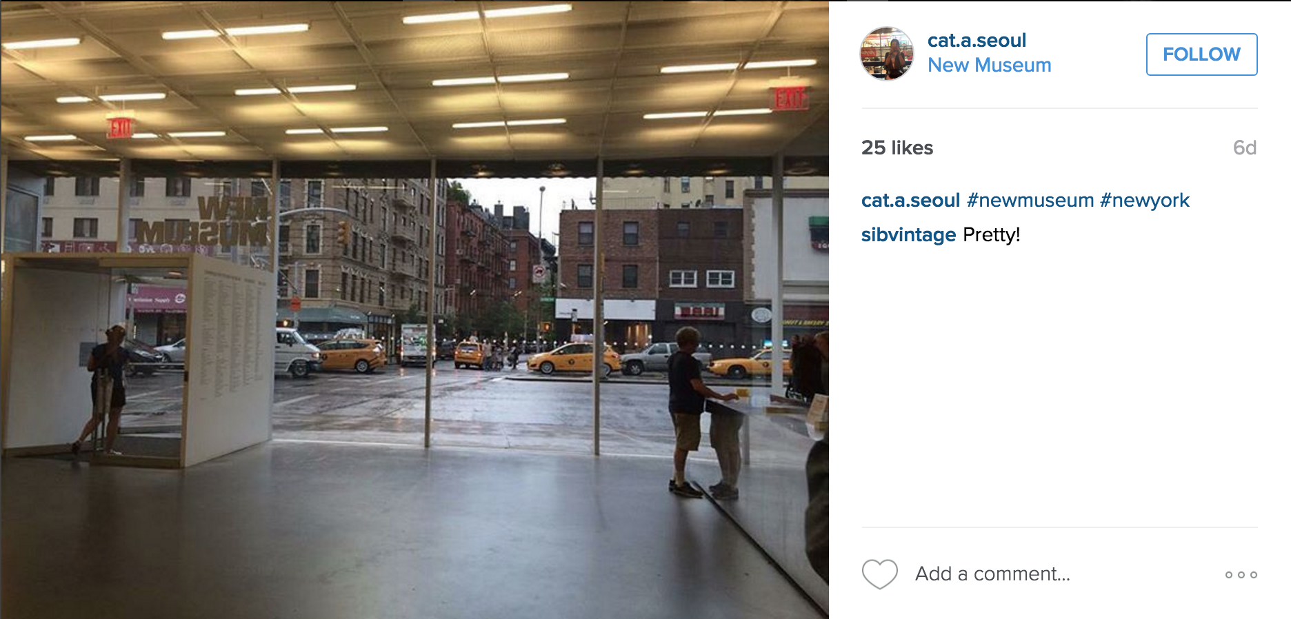Click the mirrored NEW MUSEUM window lettering

(201, 221)
